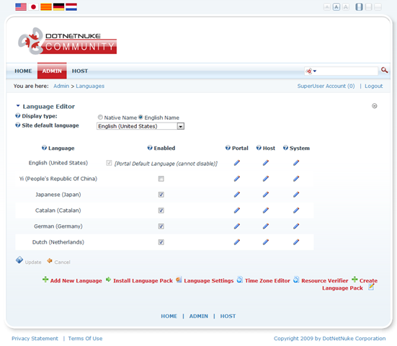Select the Native Name radio button
This screenshot has height=346, width=397.
point(100,117)
